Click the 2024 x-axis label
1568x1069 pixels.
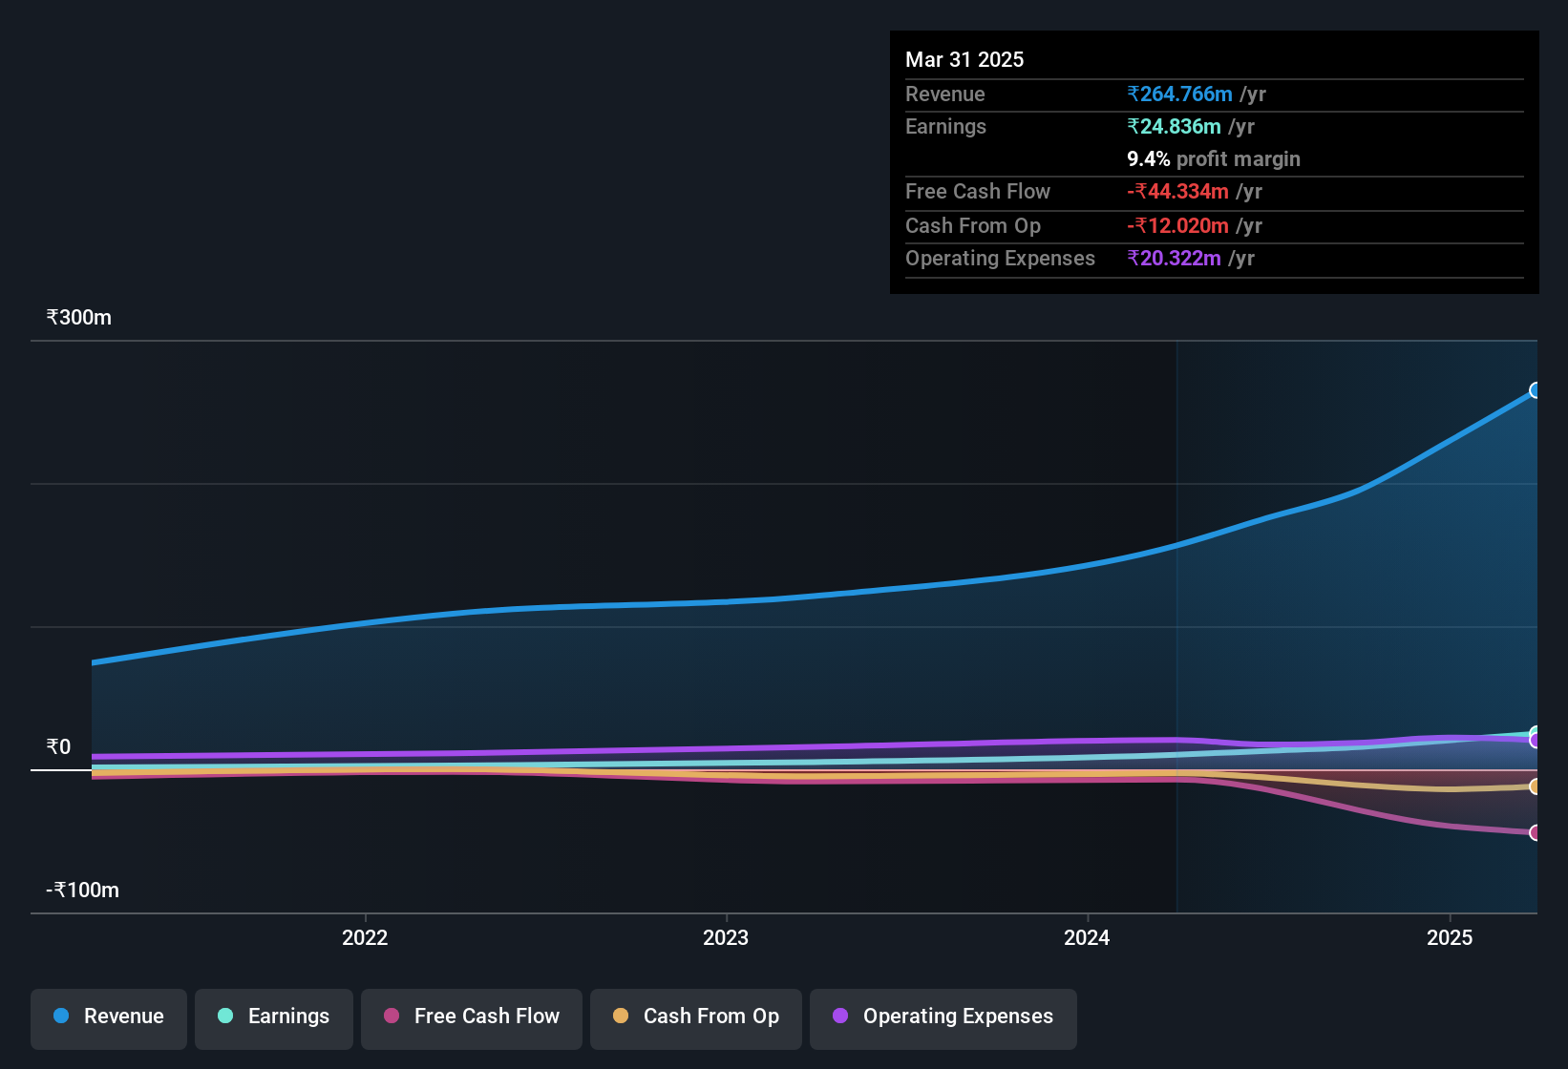coord(1087,937)
